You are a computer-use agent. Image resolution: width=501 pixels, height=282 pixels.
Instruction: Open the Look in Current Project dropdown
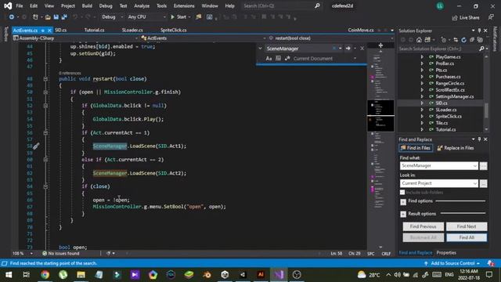tap(475, 183)
